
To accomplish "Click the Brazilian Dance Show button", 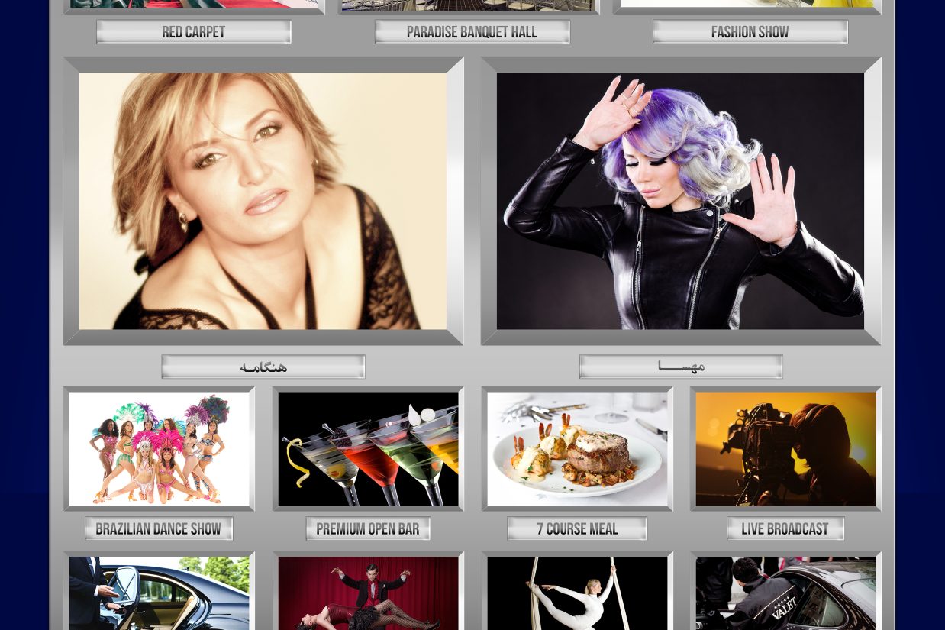I will [159, 528].
